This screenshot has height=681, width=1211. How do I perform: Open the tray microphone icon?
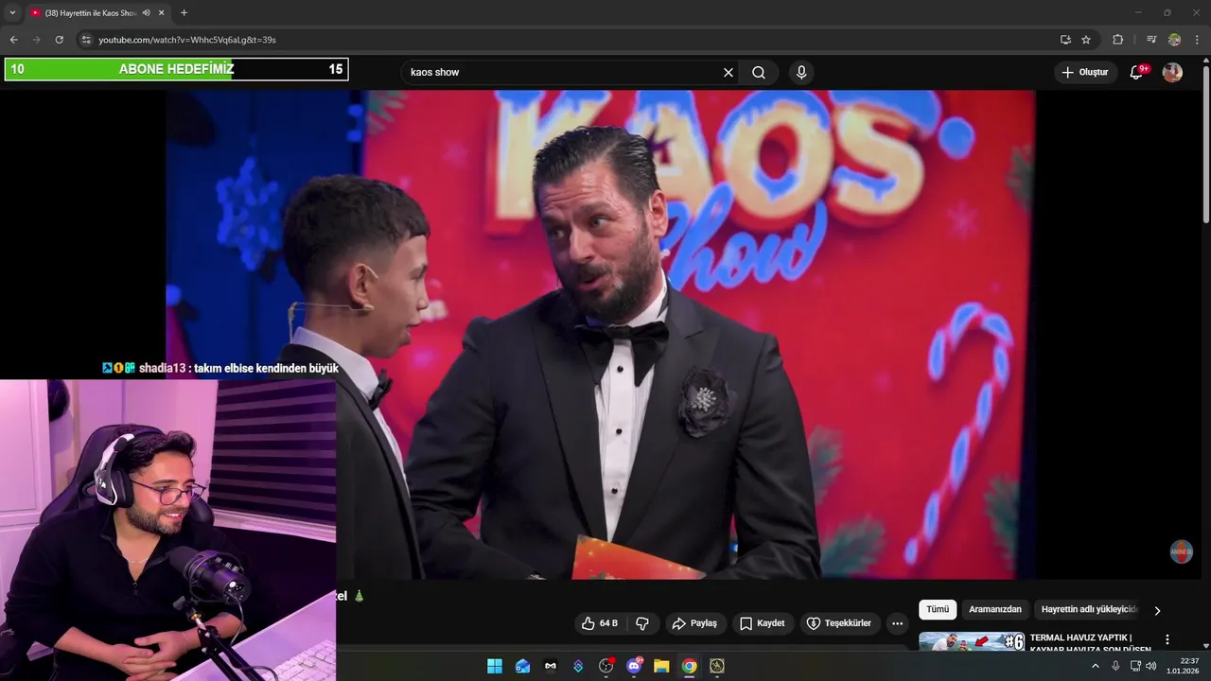pyautogui.click(x=1115, y=666)
